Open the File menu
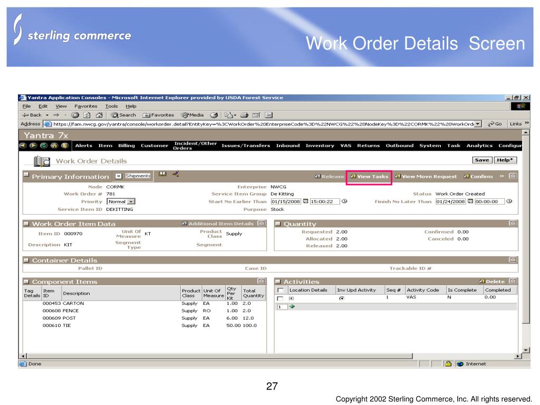Screen dimensions: 540x405 pos(26,106)
